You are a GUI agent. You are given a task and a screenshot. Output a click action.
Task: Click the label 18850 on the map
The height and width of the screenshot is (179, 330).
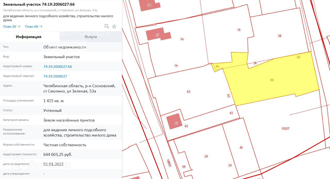coord(169,163)
